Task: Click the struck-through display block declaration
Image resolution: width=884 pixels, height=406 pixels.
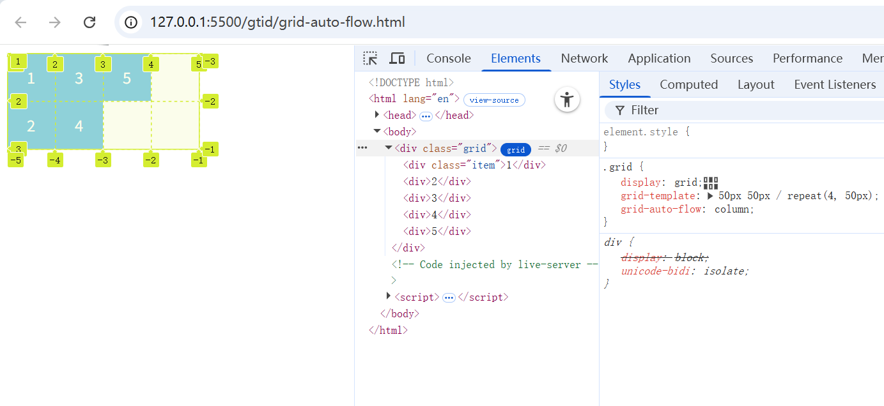Action: coord(665,257)
